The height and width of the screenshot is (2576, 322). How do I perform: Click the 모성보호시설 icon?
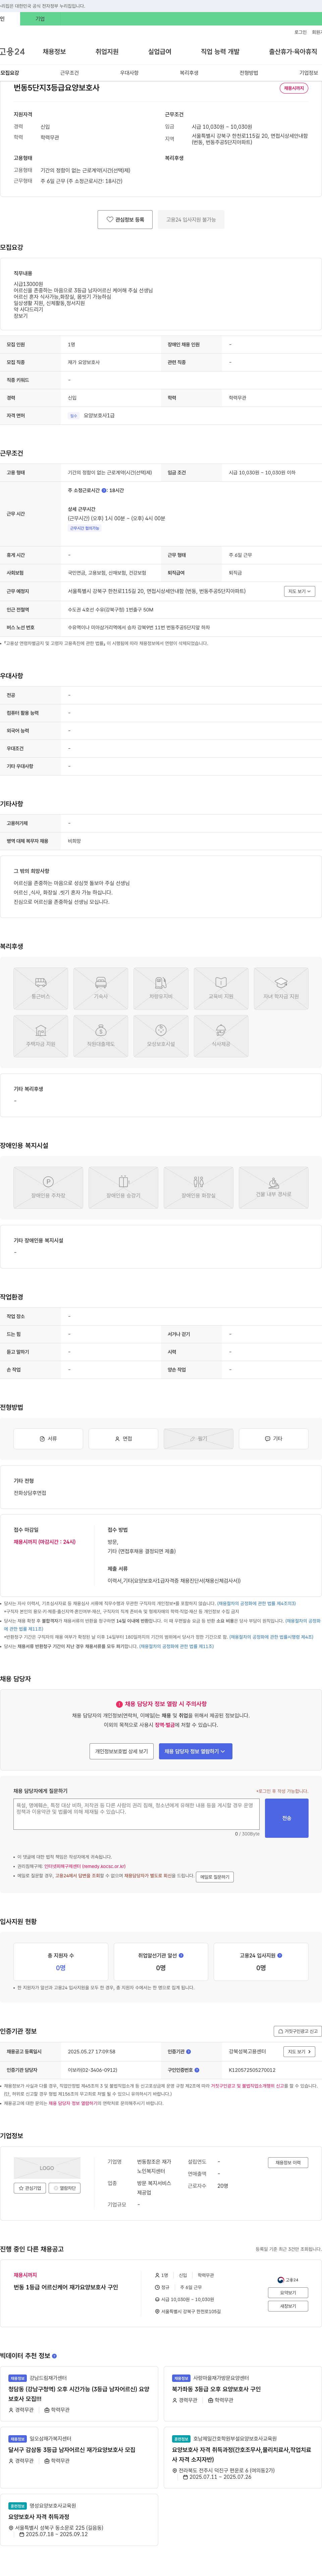pyautogui.click(x=161, y=1036)
